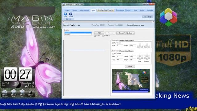Increase height using the Size pad up arrow

click(x=140, y=55)
